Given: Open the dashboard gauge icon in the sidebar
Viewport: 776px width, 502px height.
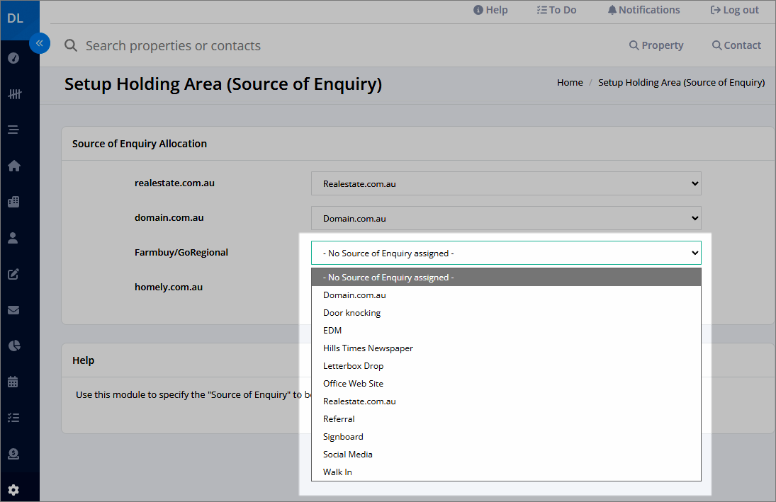Looking at the screenshot, I should coord(14,58).
